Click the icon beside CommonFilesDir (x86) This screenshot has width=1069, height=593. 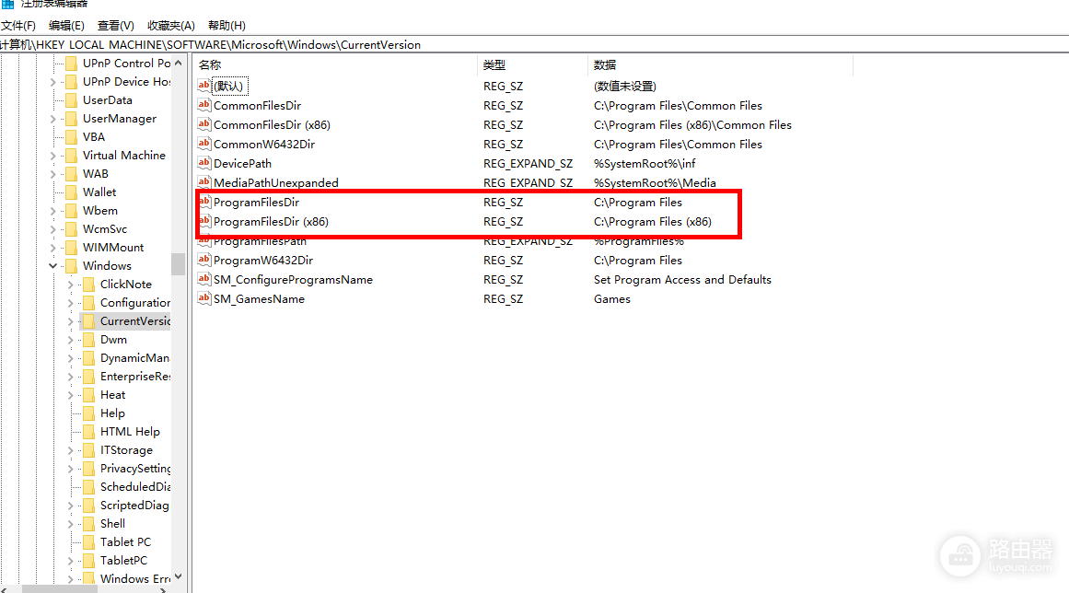203,124
